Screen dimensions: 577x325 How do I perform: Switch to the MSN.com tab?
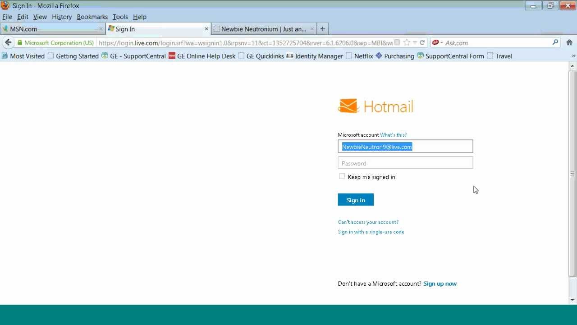click(52, 29)
